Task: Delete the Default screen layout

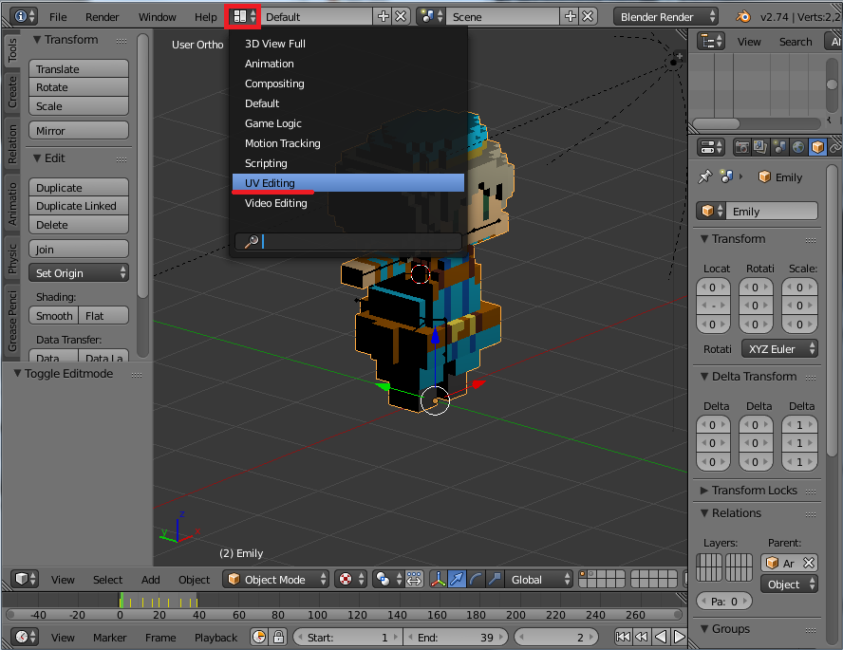Action: coord(401,17)
